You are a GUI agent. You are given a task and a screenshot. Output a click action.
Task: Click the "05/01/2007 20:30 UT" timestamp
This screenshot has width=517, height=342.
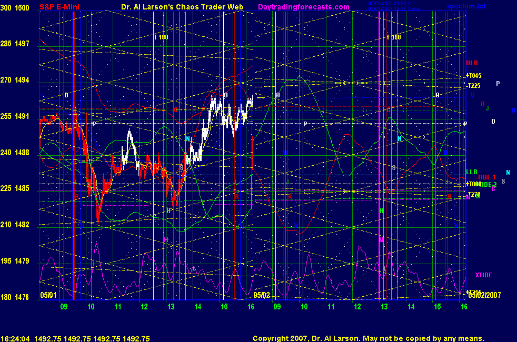click(391, 3)
